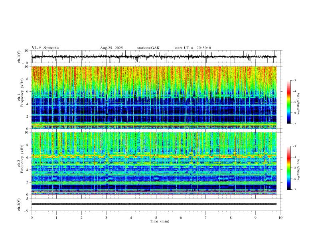Viewport: 316px width, 244px height.
Task: Click the date 'Aug.25, 2025'
Action: click(x=111, y=48)
